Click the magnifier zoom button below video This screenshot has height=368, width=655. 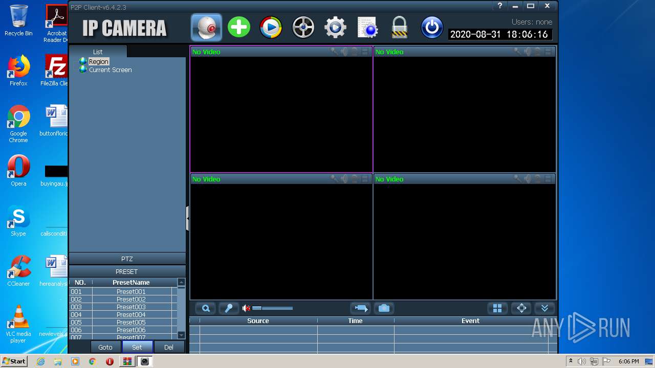tap(206, 308)
